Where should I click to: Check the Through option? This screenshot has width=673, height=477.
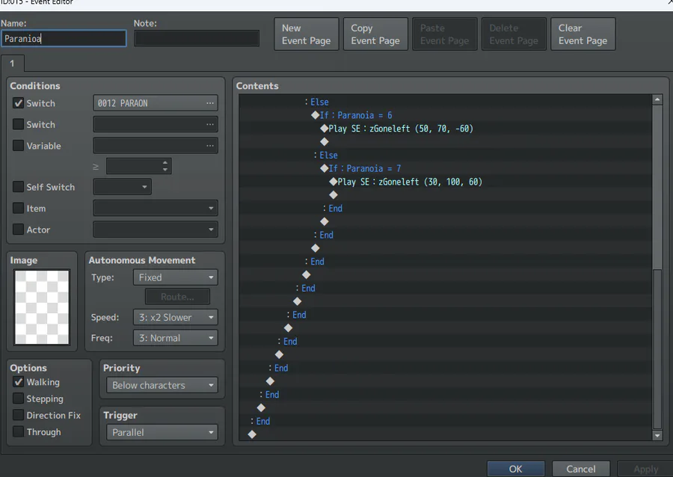[x=18, y=432]
